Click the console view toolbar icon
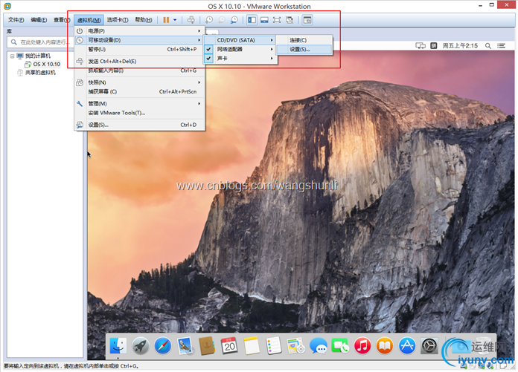Viewport: 518px width, 372px height. (307, 20)
